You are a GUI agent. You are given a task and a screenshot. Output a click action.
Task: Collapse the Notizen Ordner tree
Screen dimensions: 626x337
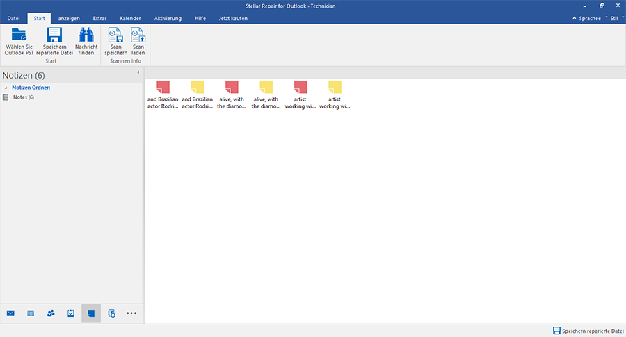(x=6, y=88)
